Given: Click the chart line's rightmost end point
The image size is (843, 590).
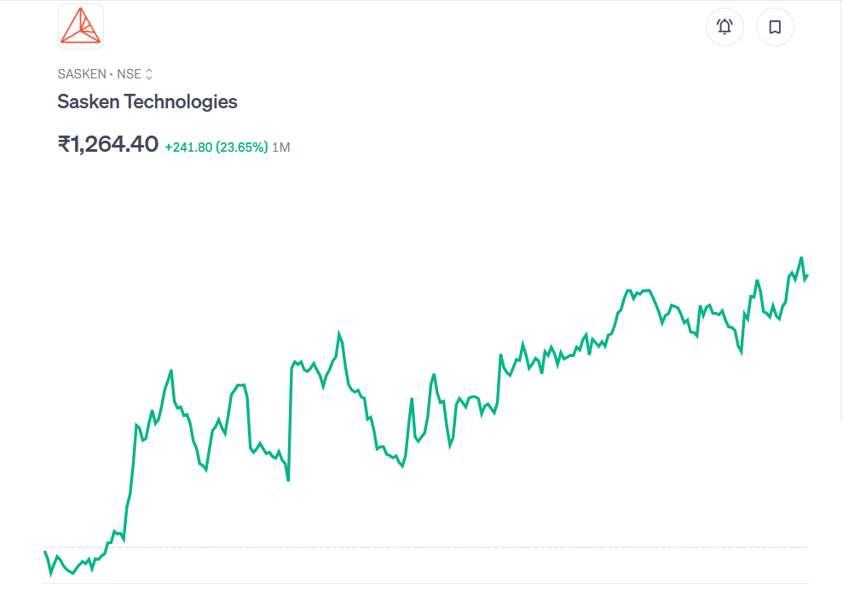Looking at the screenshot, I should pyautogui.click(x=806, y=275).
